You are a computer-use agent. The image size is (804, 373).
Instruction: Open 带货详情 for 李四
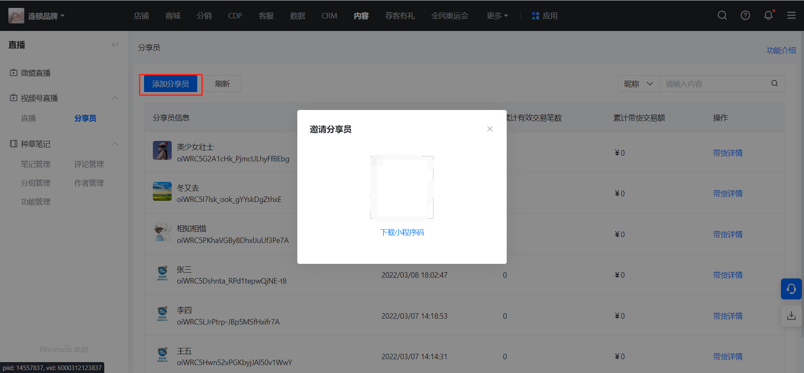(x=728, y=316)
